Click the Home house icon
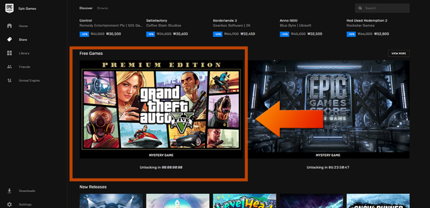The width and height of the screenshot is (430, 208). click(x=9, y=26)
